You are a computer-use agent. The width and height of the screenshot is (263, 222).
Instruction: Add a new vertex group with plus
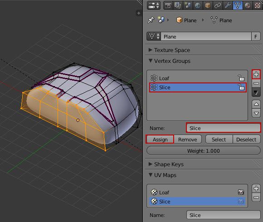coord(256,74)
